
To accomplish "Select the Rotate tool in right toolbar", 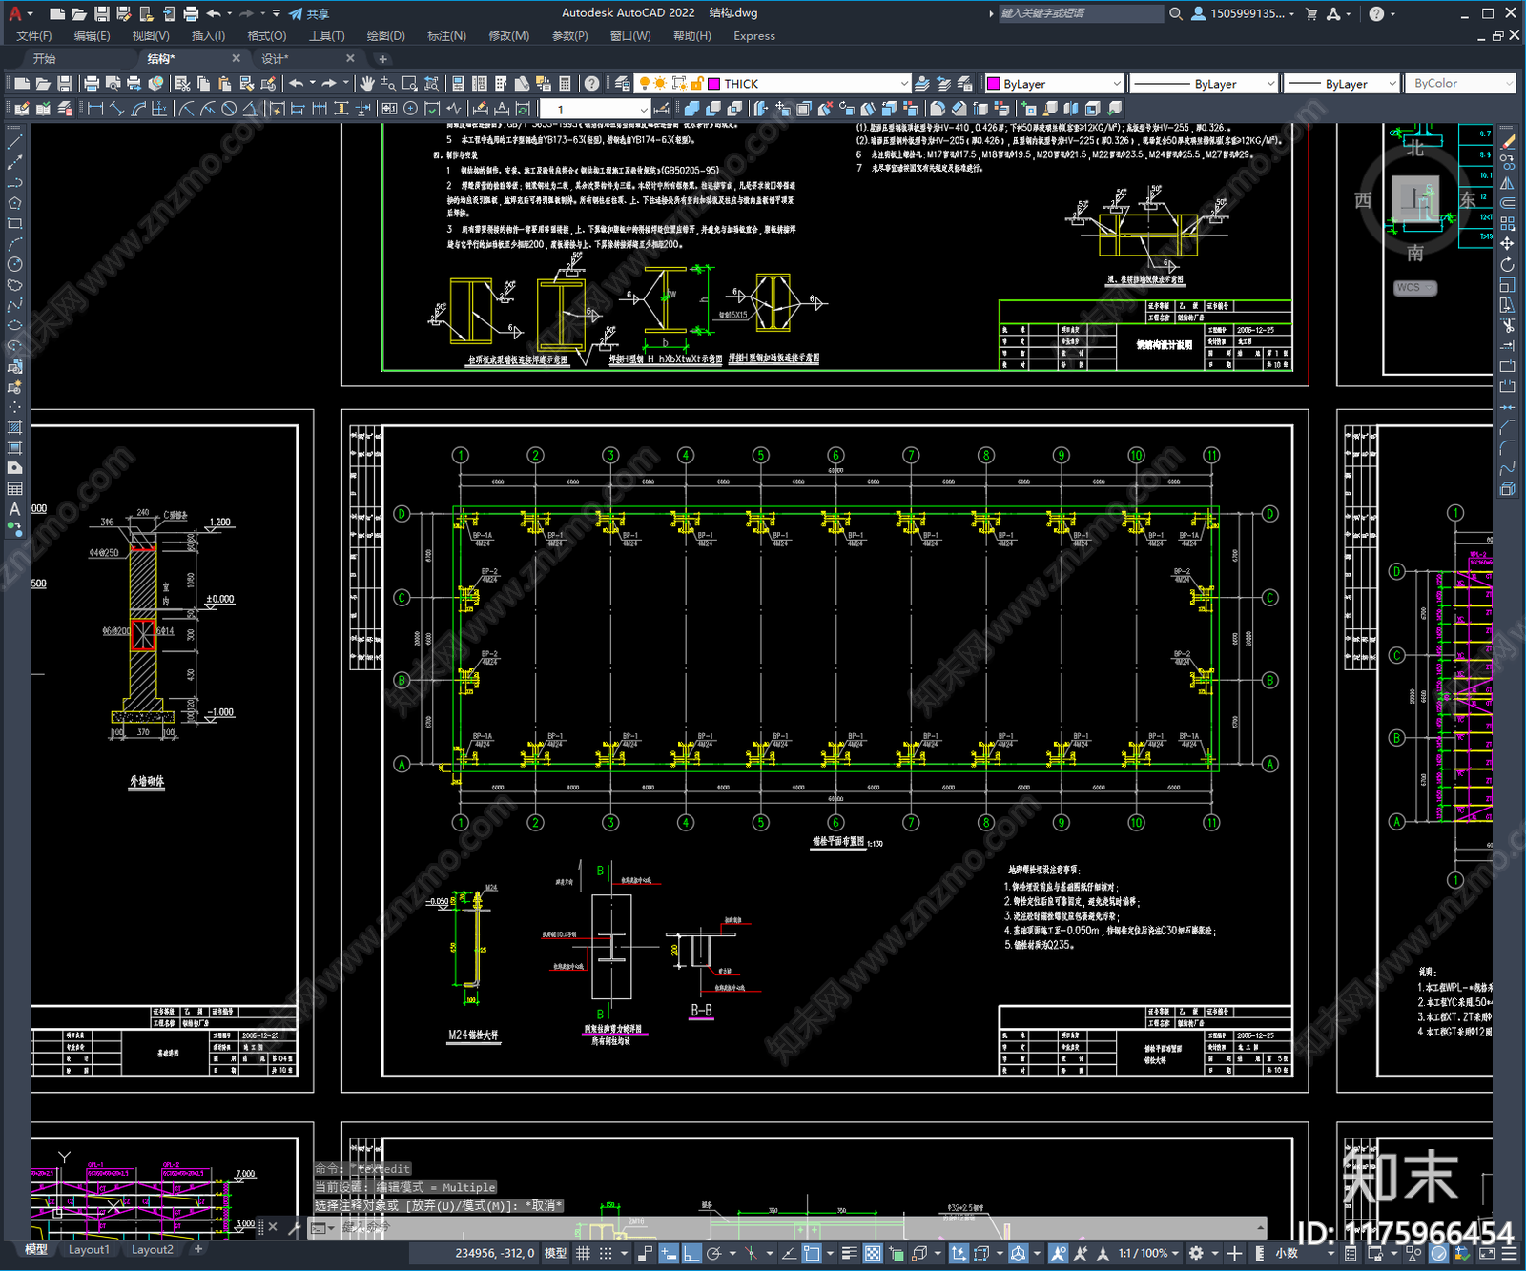I will (1507, 264).
